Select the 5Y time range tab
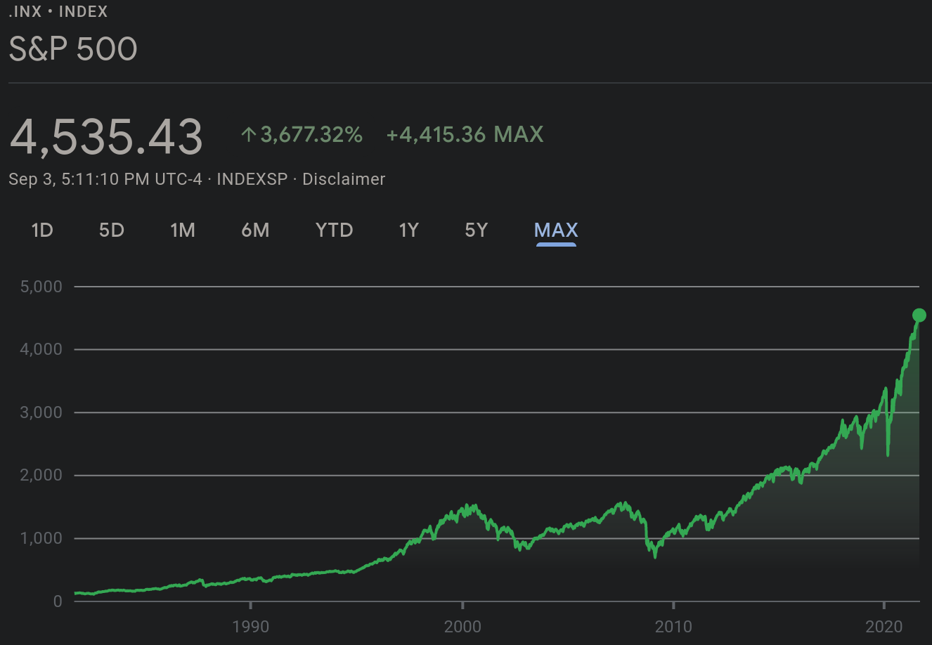 pyautogui.click(x=476, y=230)
